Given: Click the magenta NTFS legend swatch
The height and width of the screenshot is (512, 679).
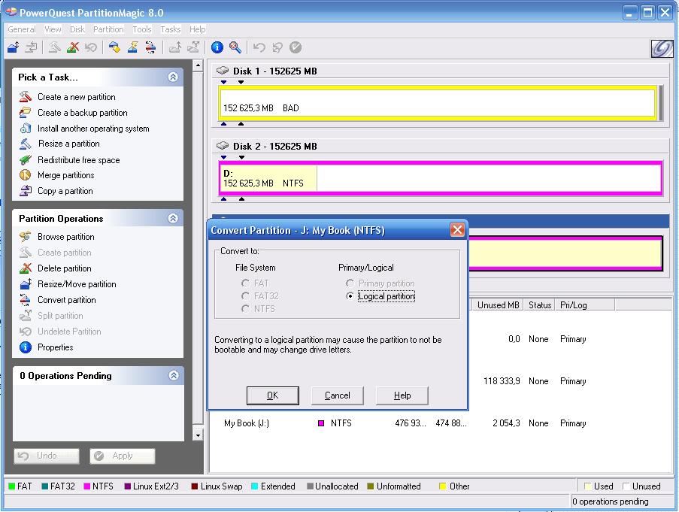Looking at the screenshot, I should (86, 486).
